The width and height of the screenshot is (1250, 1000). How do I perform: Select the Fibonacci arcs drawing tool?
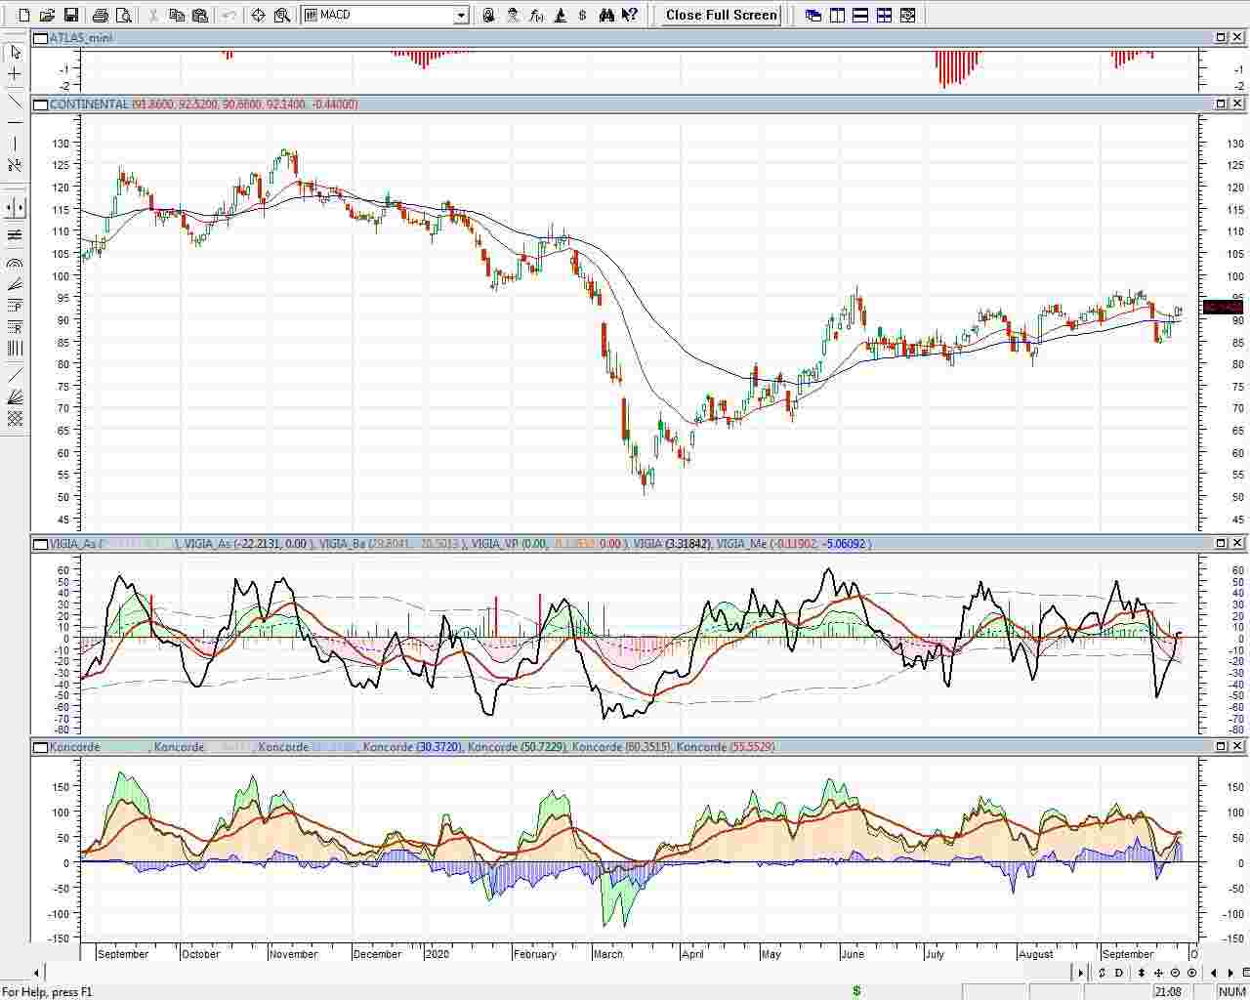[15, 263]
